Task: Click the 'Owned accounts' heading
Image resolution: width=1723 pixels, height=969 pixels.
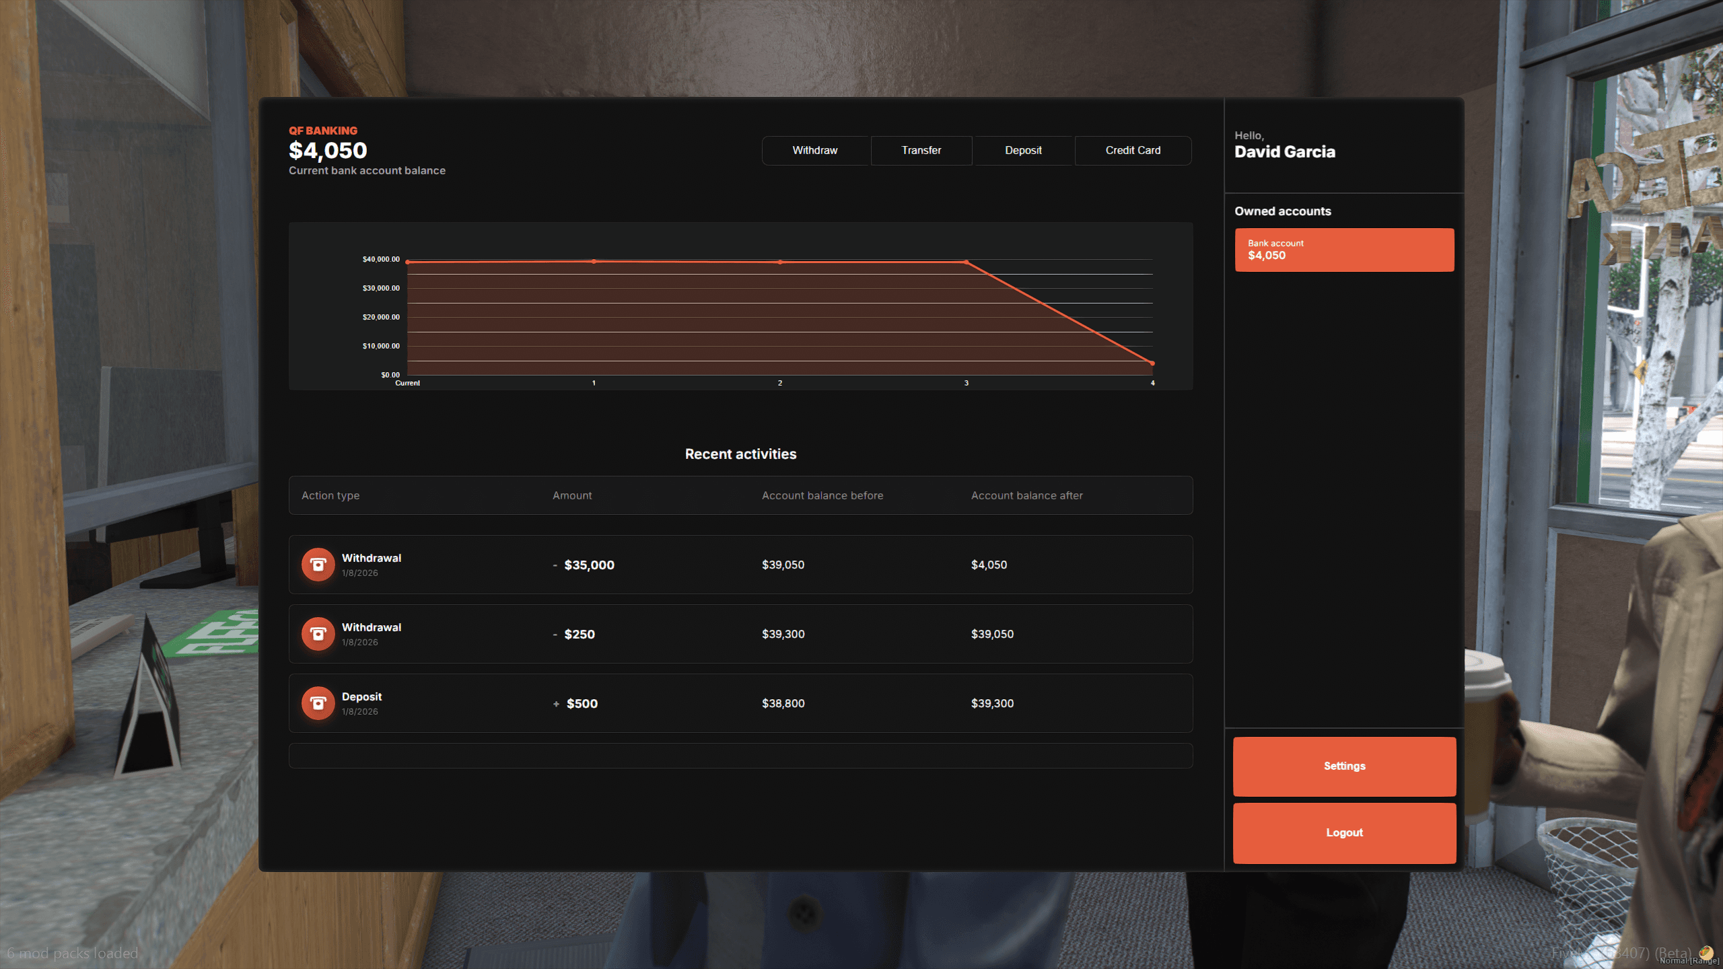Action: click(x=1283, y=211)
